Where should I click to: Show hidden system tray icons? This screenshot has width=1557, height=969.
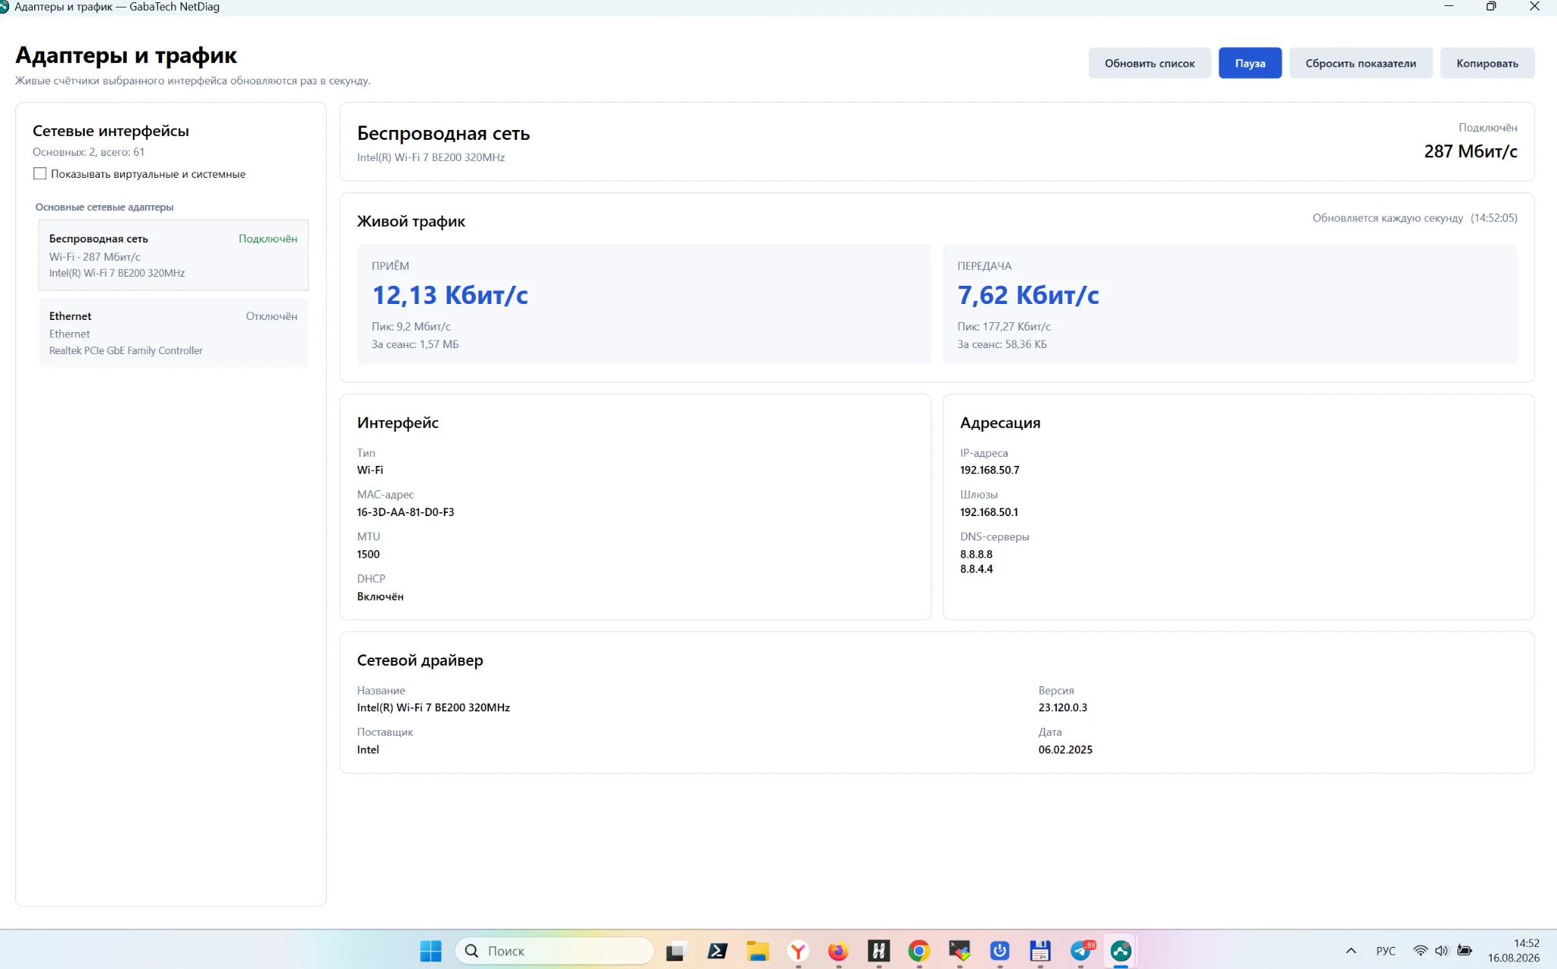(1351, 951)
